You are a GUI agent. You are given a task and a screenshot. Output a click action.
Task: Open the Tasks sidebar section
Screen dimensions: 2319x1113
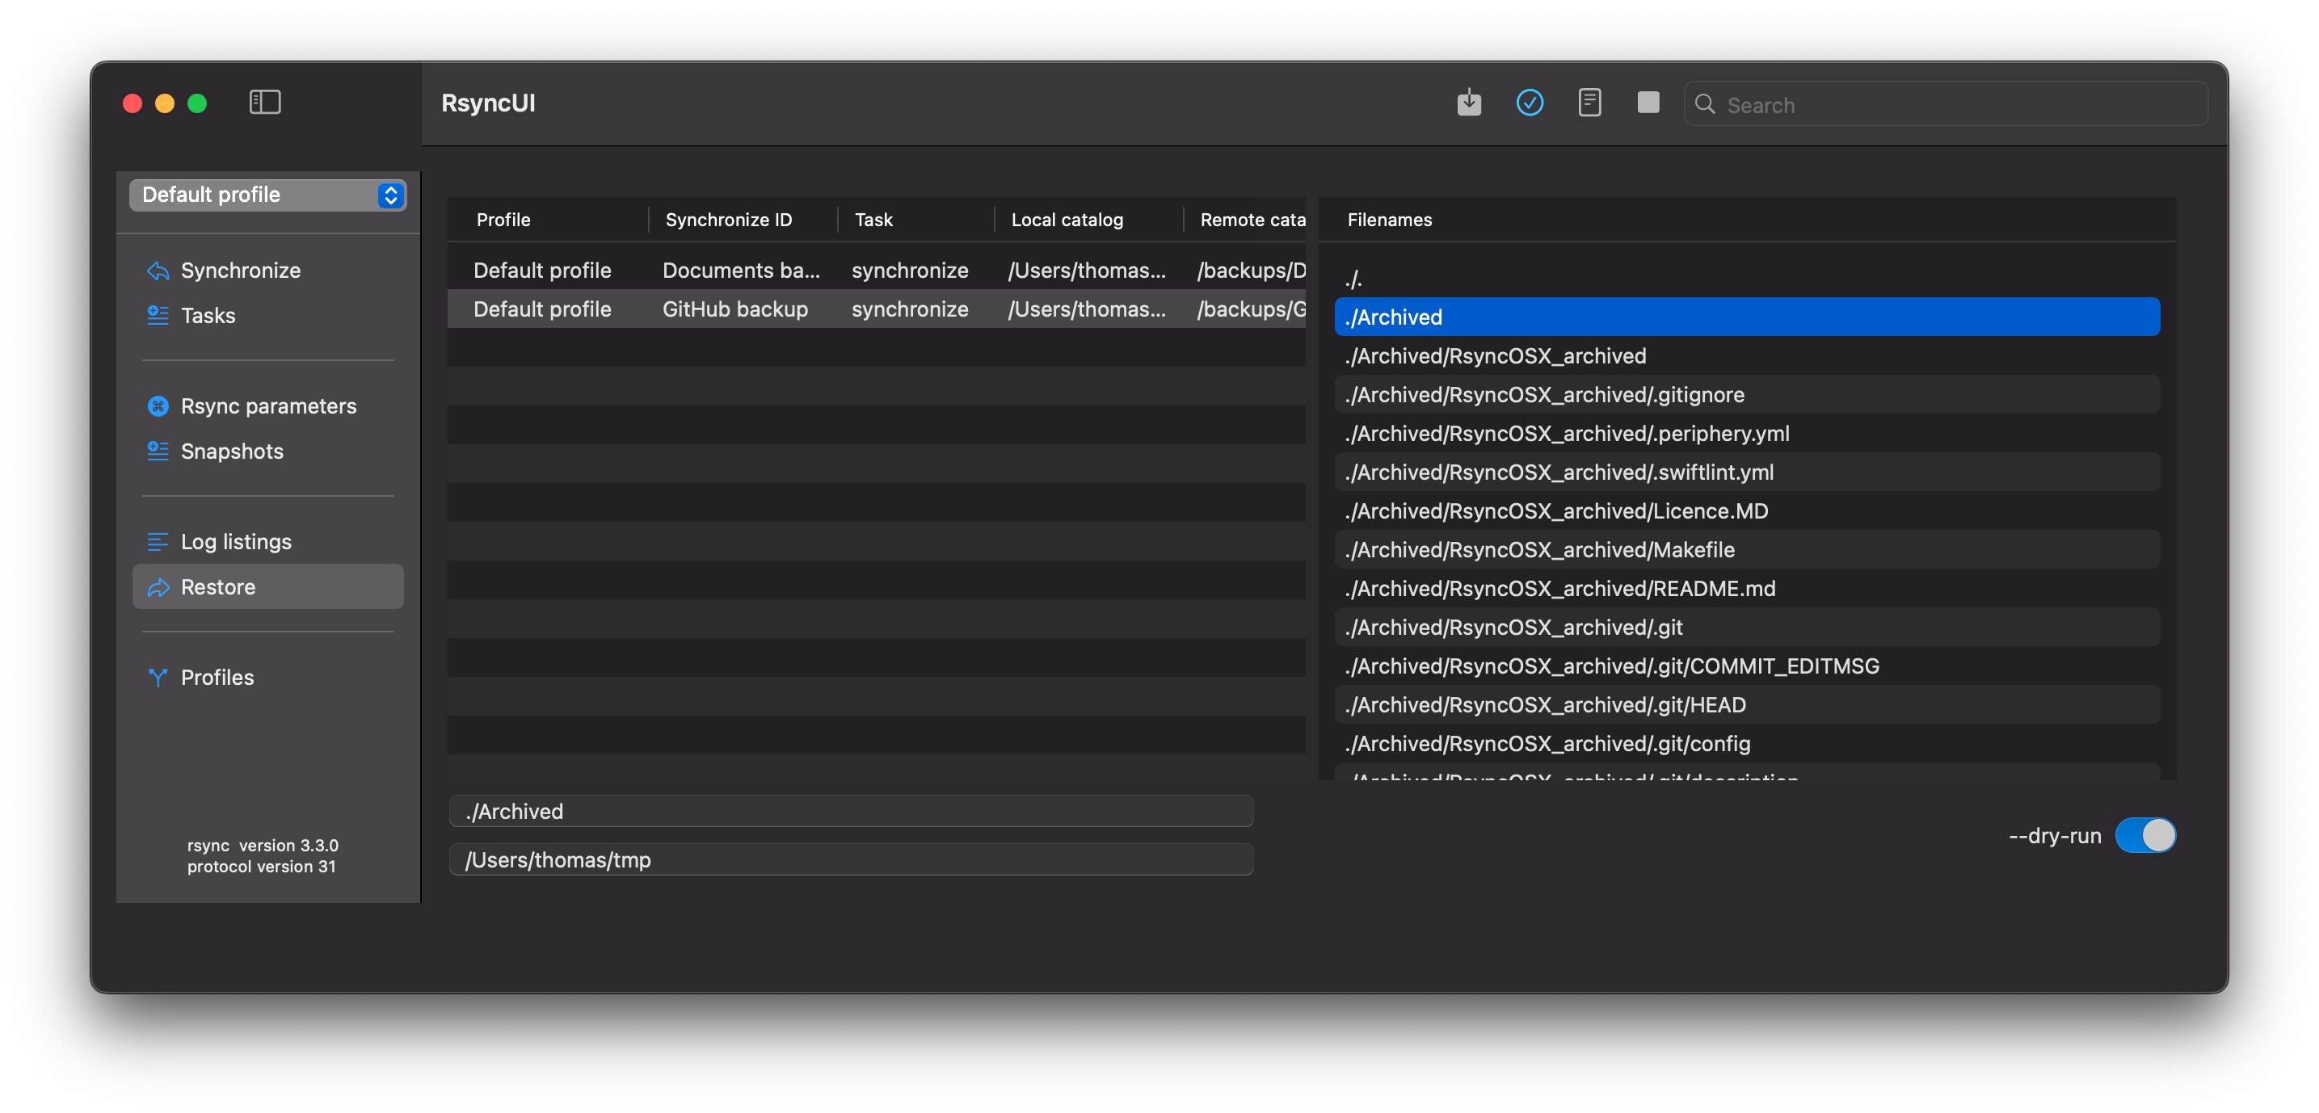tap(208, 316)
